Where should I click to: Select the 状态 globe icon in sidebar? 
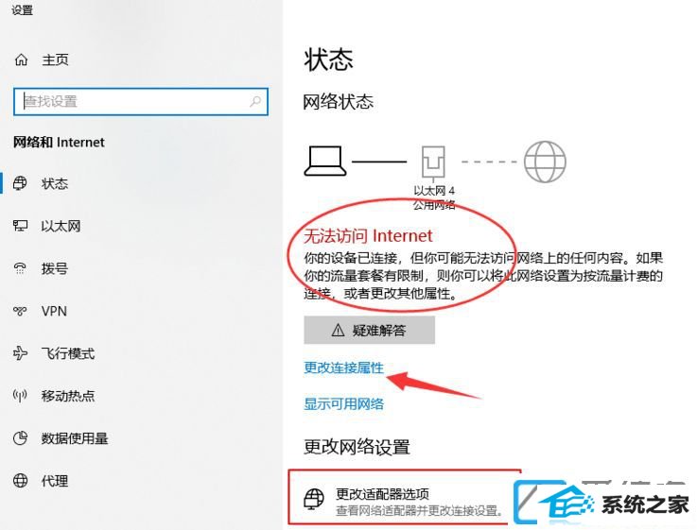point(20,183)
